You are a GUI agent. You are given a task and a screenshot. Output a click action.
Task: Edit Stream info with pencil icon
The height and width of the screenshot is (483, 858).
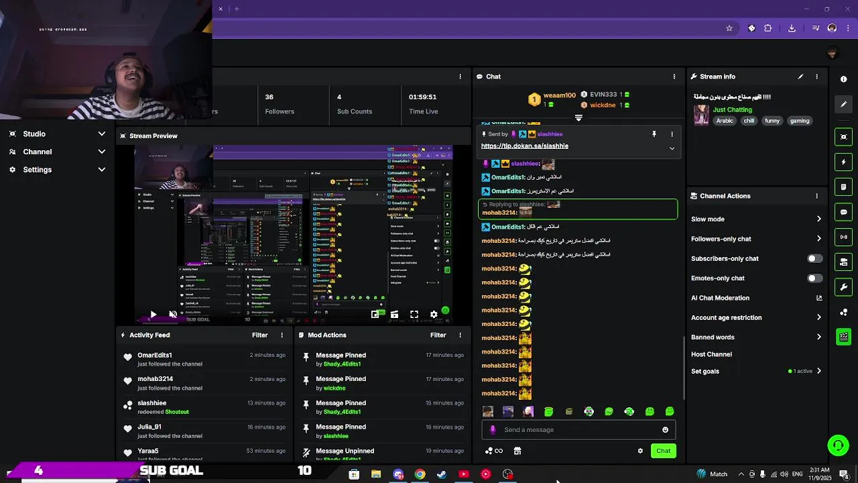pos(800,76)
